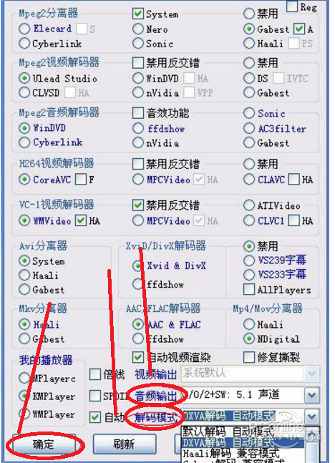This screenshot has height=463, width=335.
Task: Collapse the 解码模式 dropdown arrow
Action: 312,416
